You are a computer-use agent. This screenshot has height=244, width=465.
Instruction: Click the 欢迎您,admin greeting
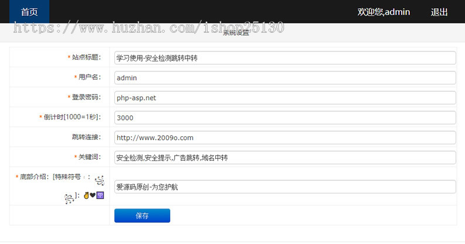(x=383, y=12)
